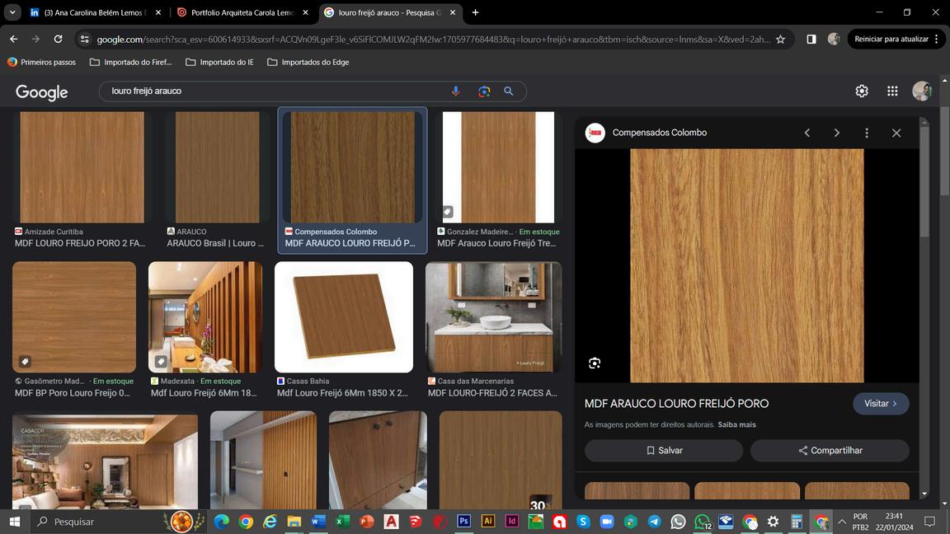Expand the tab search dropdown arrow
Viewport: 950px width, 534px height.
(x=12, y=12)
